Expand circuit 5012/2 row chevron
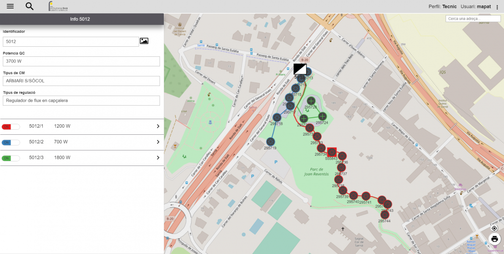This screenshot has height=254, width=504. [x=158, y=142]
